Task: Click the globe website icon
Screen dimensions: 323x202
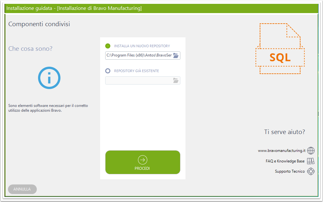Action: 311,151
